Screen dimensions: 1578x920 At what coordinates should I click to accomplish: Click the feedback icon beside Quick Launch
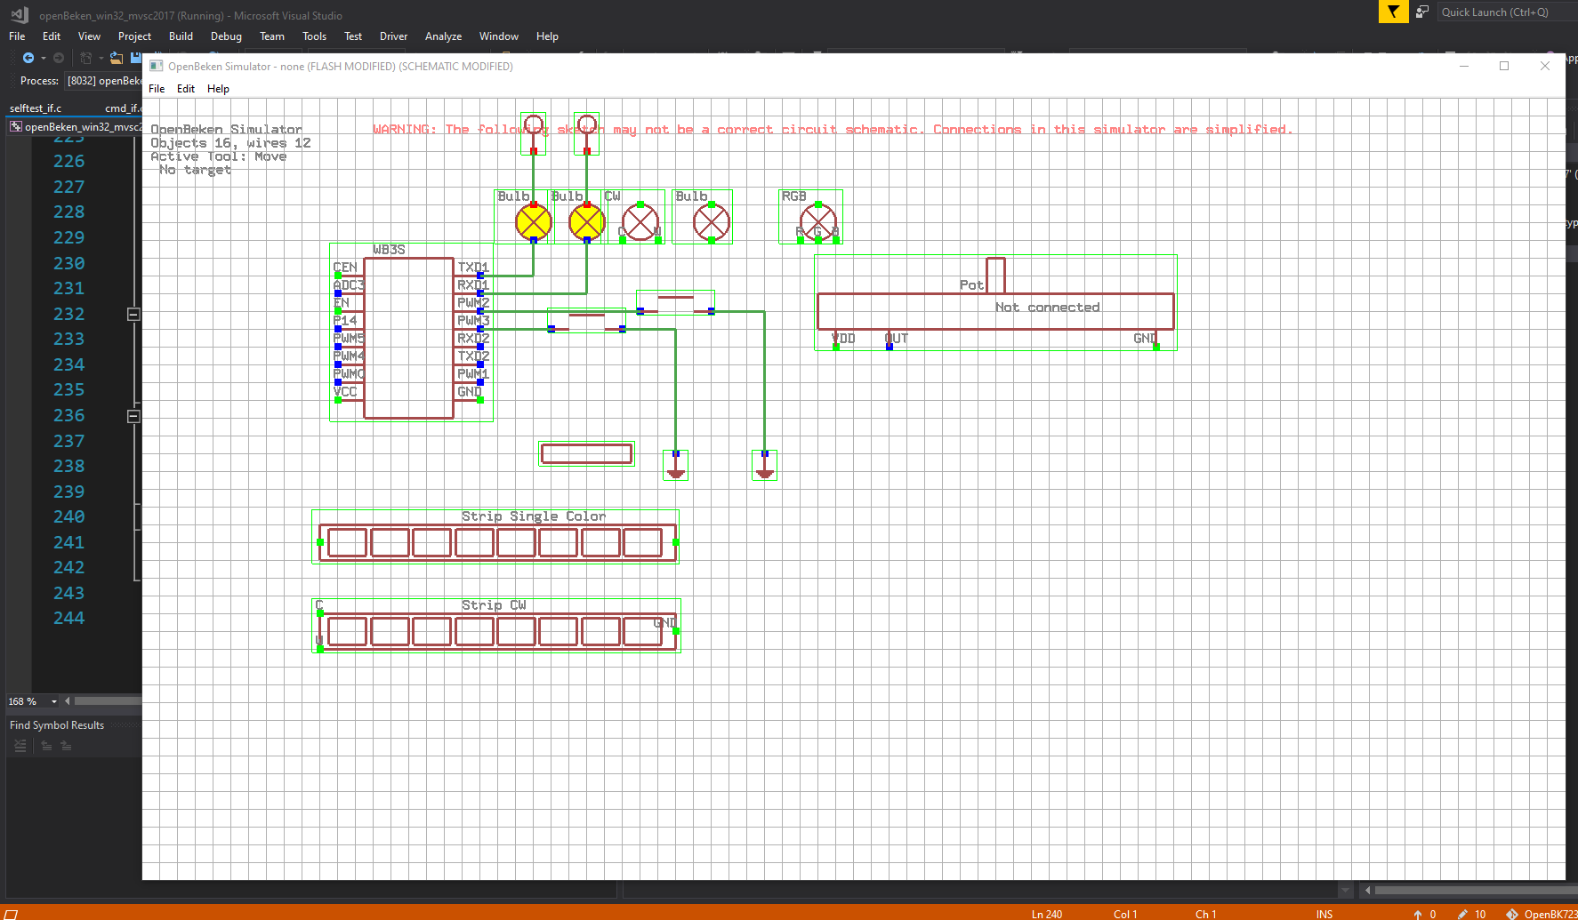(1422, 12)
